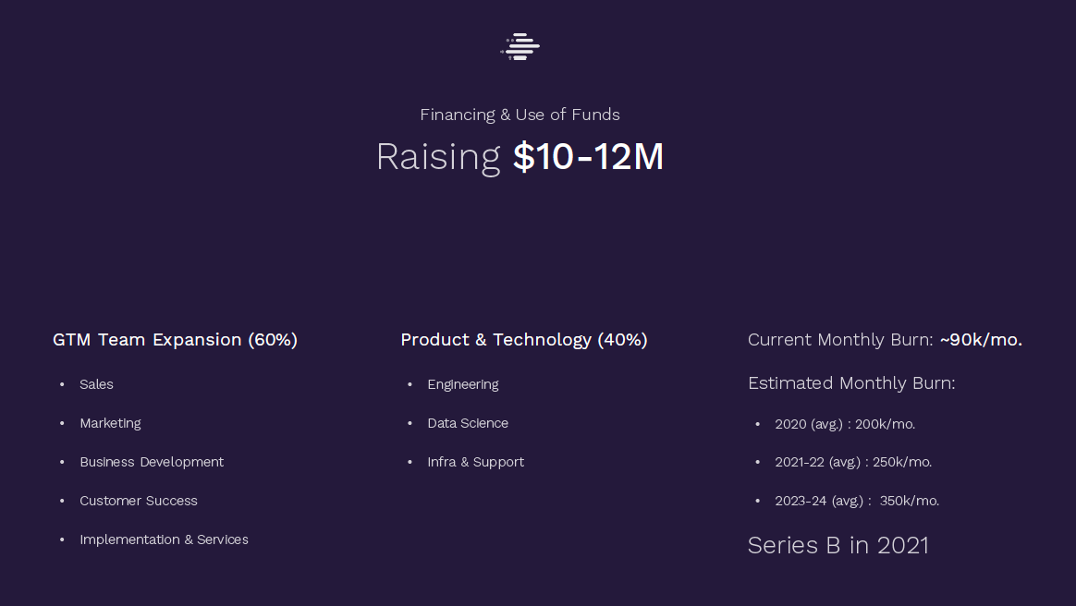This screenshot has width=1076, height=606.
Task: Click the "Product & Technology (40%)" heading
Action: [x=523, y=340]
